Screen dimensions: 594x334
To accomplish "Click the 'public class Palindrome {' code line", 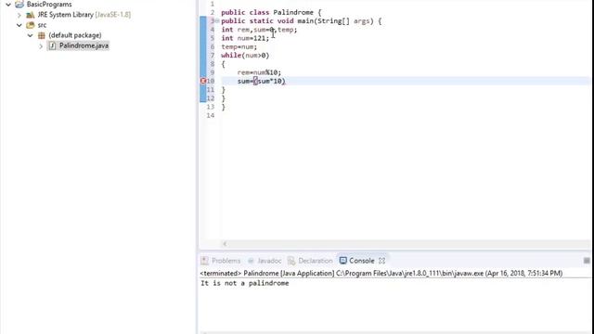I will (x=271, y=12).
